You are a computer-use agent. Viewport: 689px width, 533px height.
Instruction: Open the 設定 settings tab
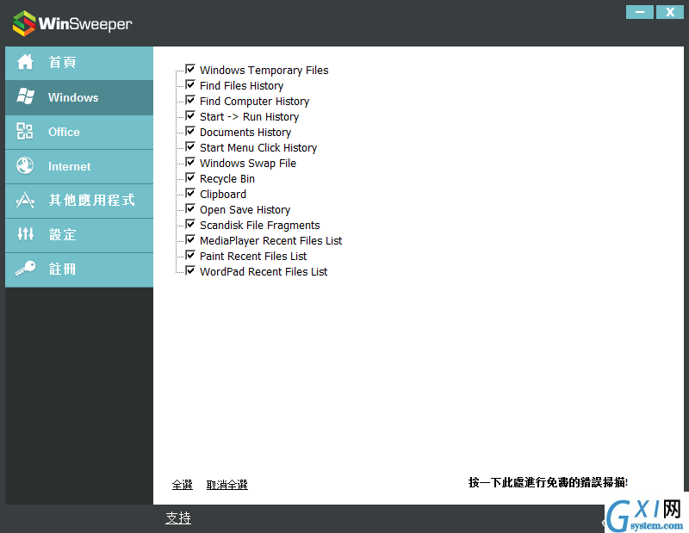[79, 235]
